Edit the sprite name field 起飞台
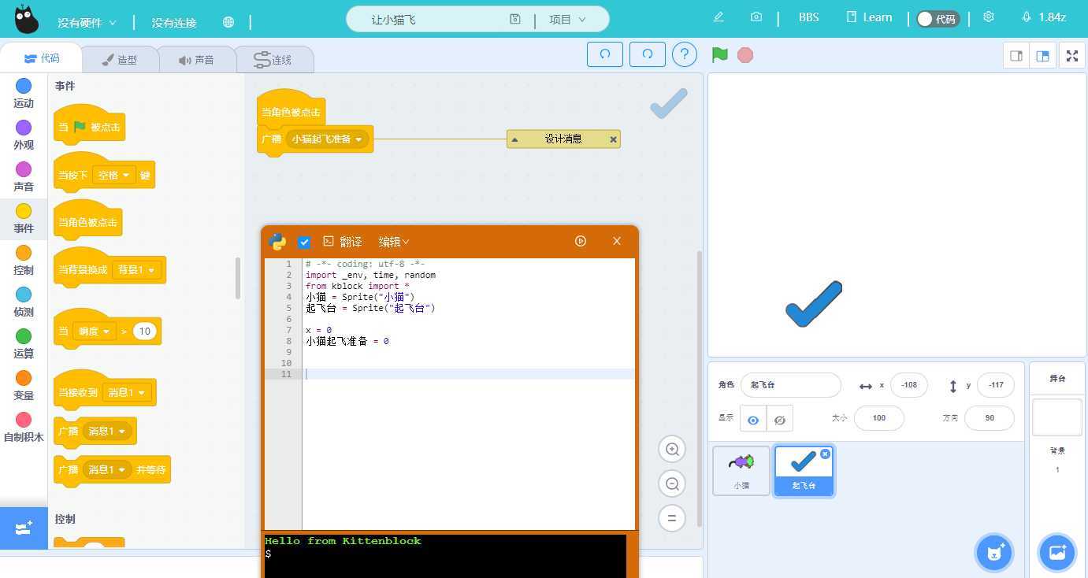This screenshot has width=1088, height=578. click(x=791, y=385)
